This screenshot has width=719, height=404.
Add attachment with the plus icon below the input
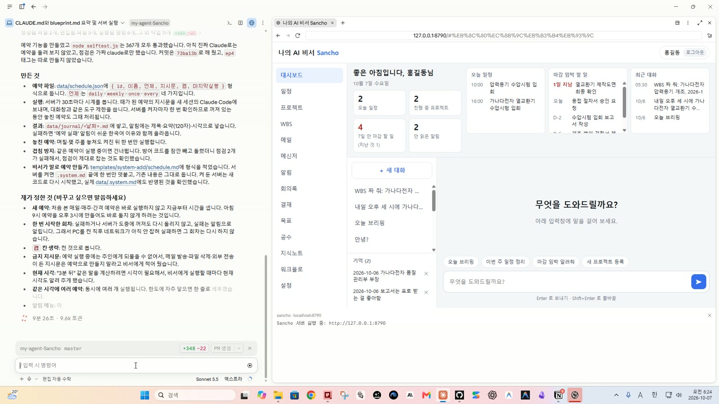pyautogui.click(x=22, y=379)
